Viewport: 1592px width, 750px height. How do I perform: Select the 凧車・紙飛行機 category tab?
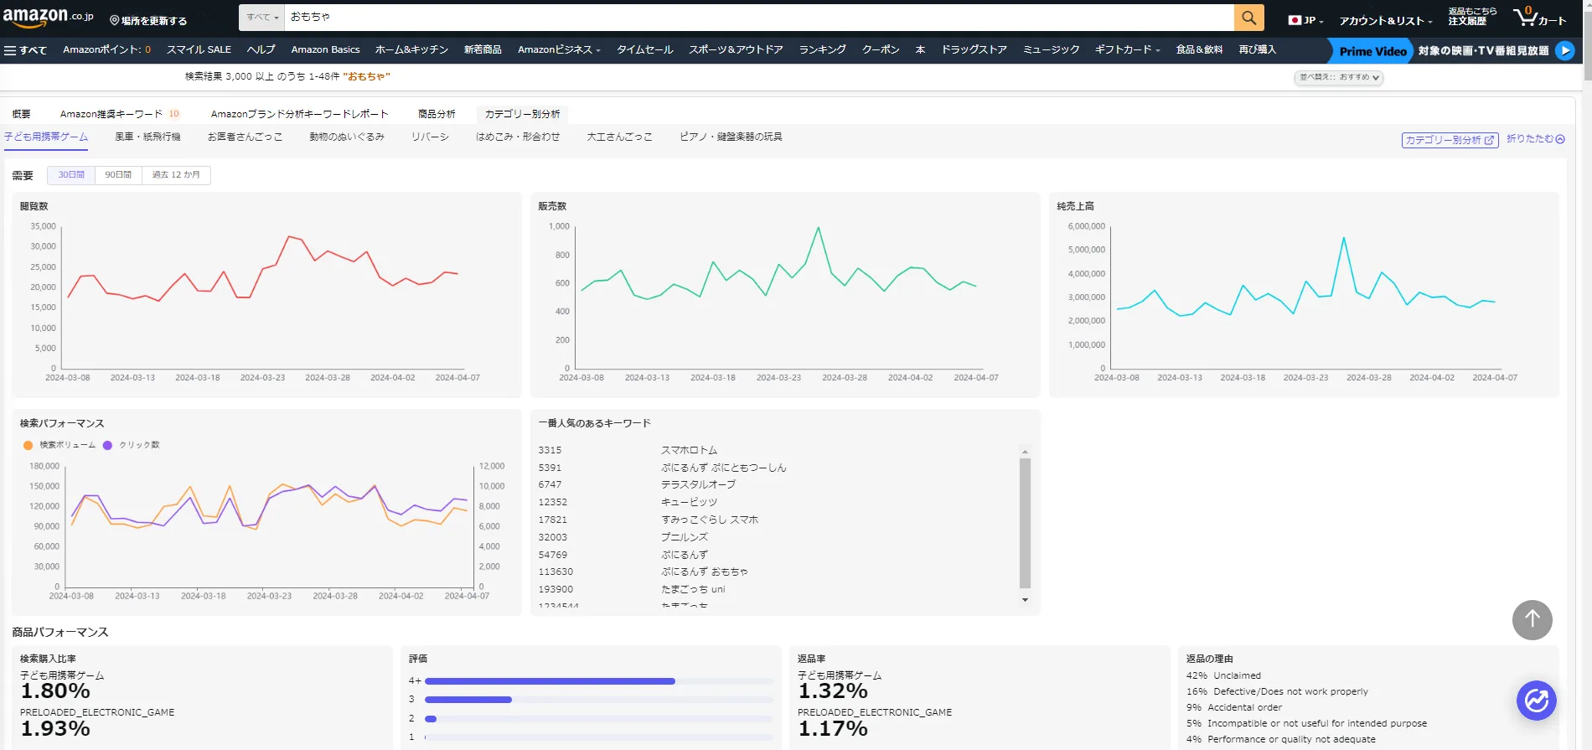coord(147,137)
